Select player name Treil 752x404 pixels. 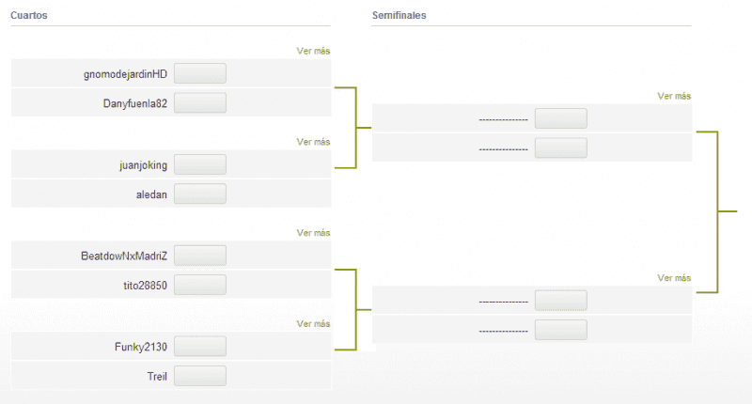[157, 376]
